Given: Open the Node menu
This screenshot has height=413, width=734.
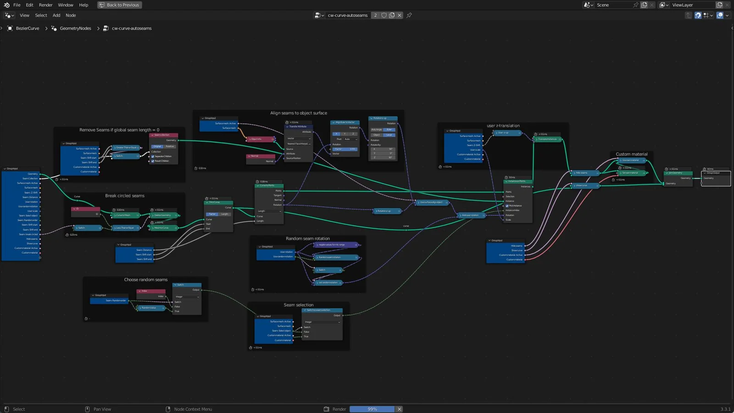Looking at the screenshot, I should click(x=70, y=15).
